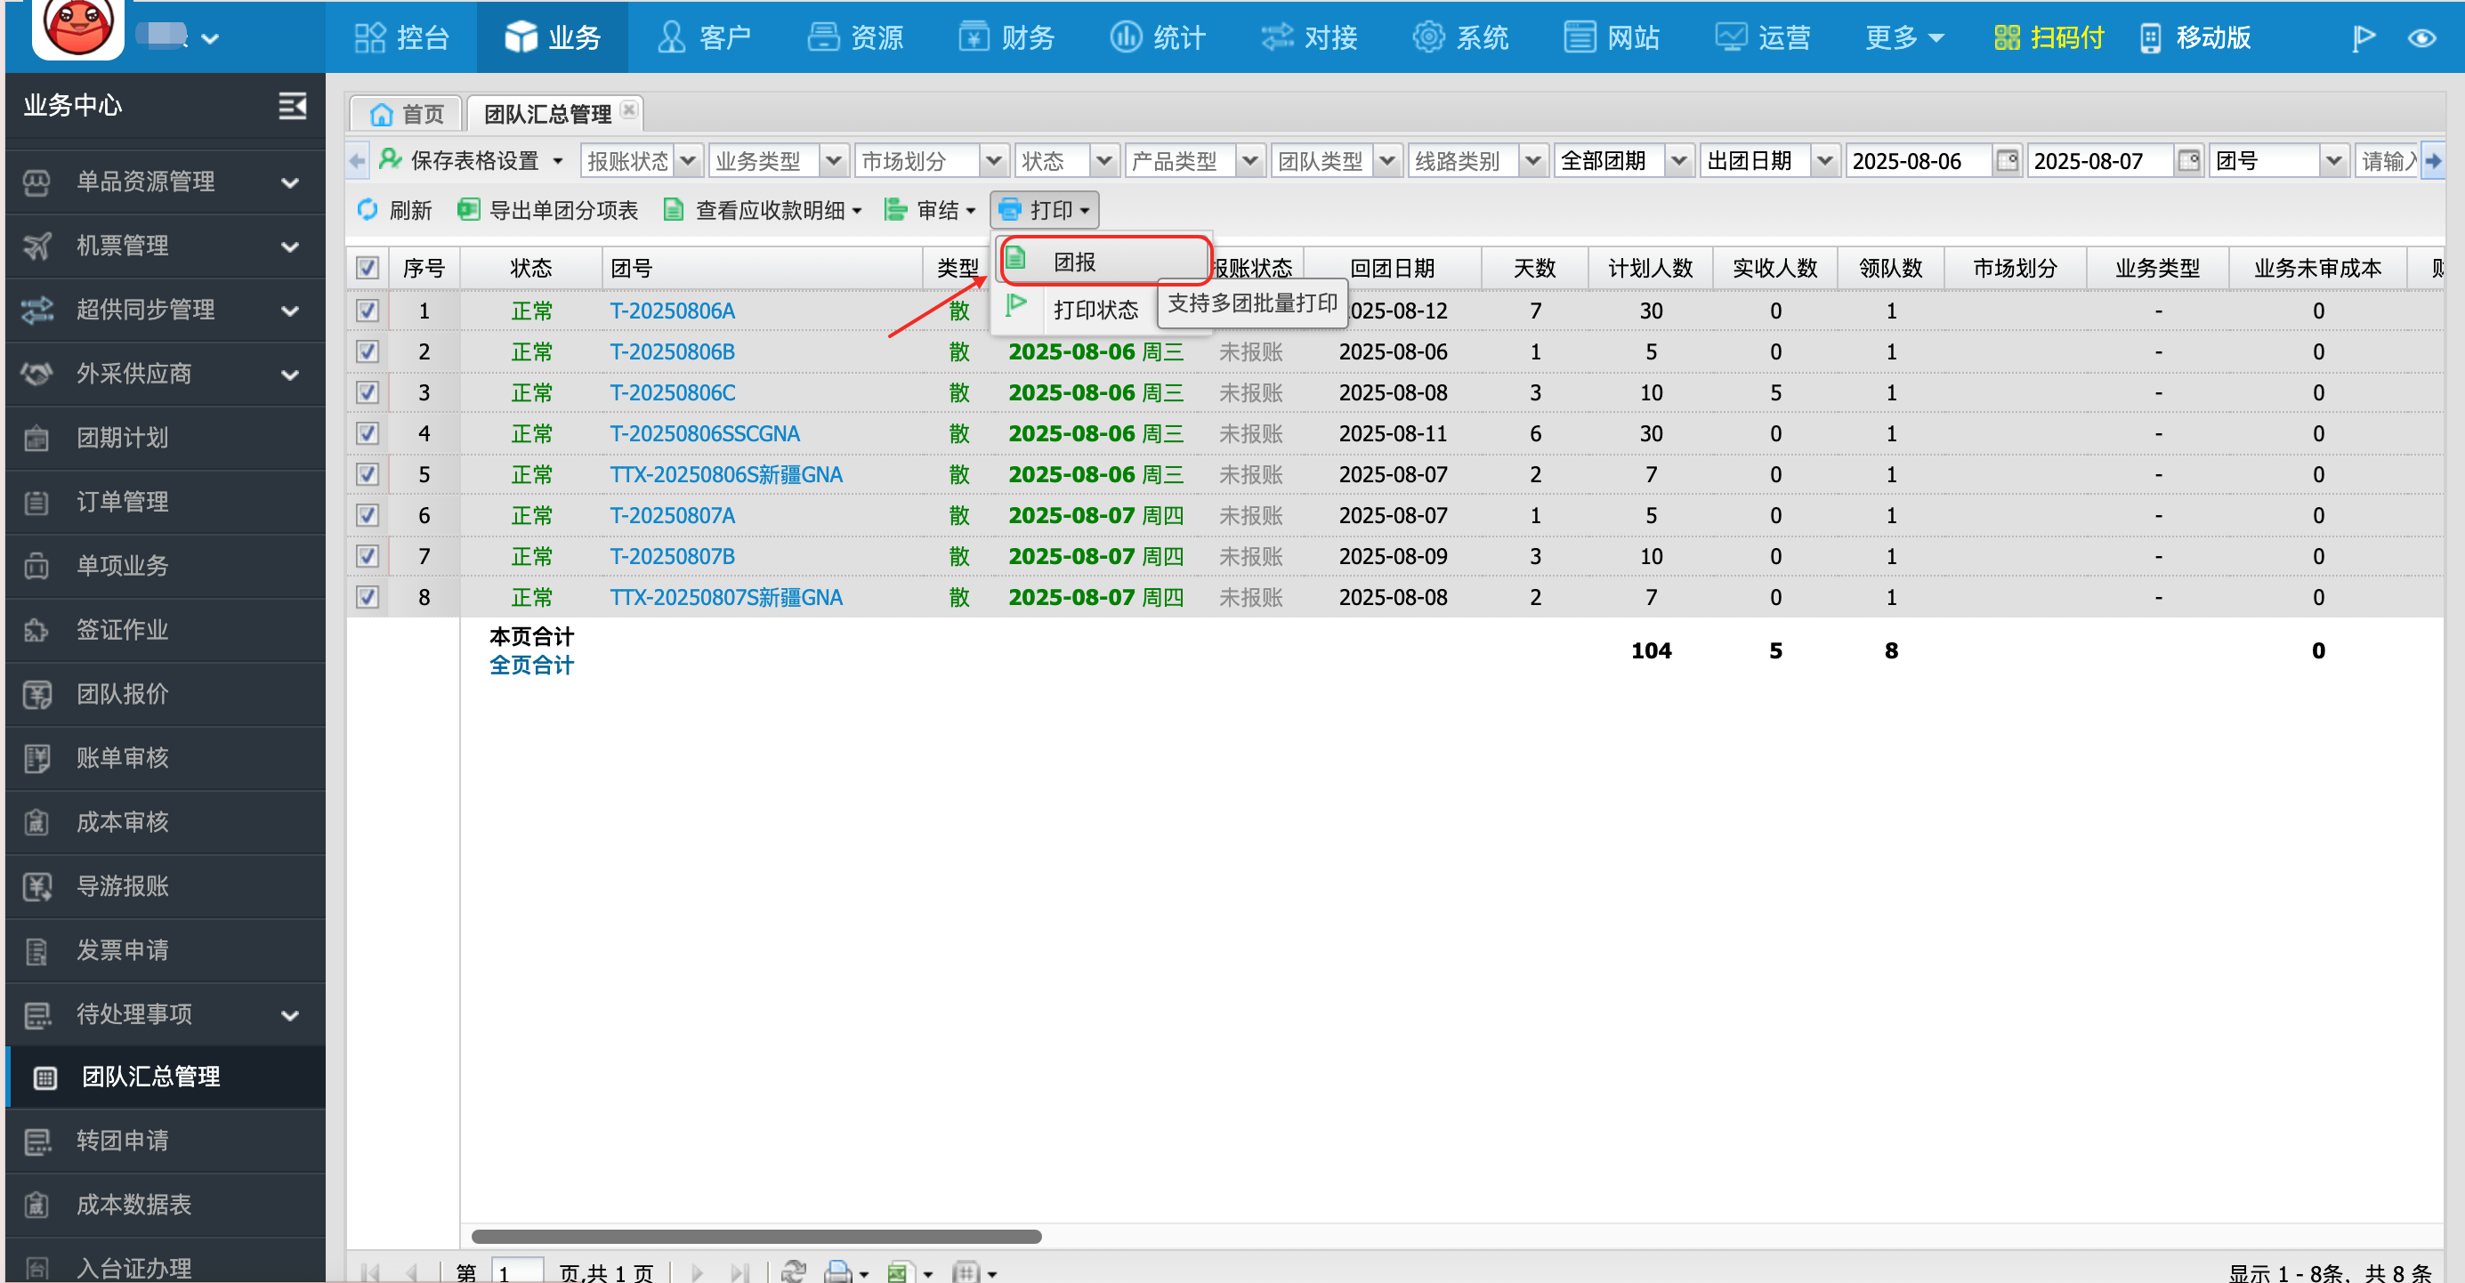Select 团报 in print menu

[x=1105, y=262]
